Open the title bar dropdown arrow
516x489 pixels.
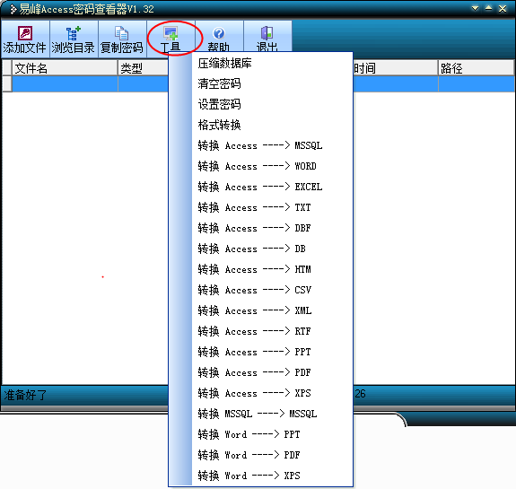pos(476,9)
